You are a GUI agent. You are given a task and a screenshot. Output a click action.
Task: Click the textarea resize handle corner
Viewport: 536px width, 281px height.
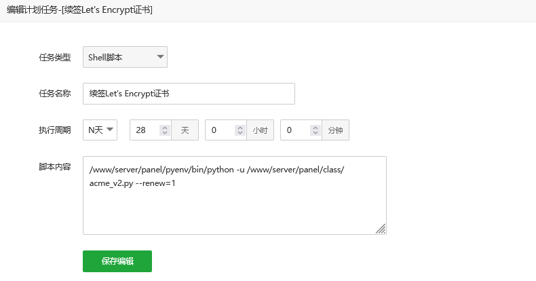[x=381, y=229]
